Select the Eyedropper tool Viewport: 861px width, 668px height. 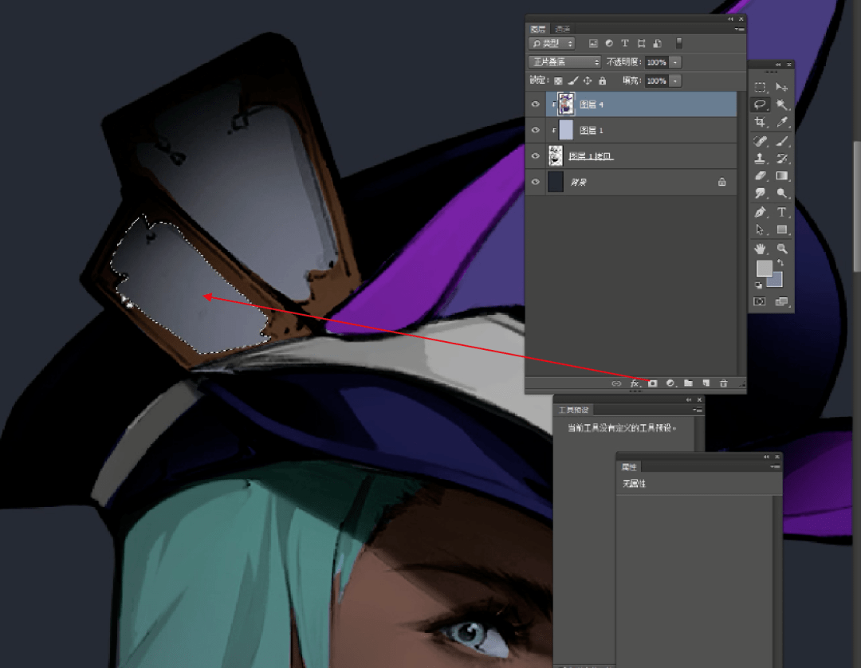coord(782,122)
